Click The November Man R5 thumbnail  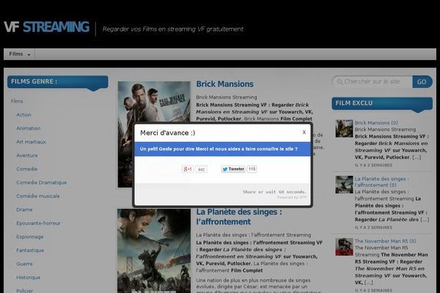[344, 247]
